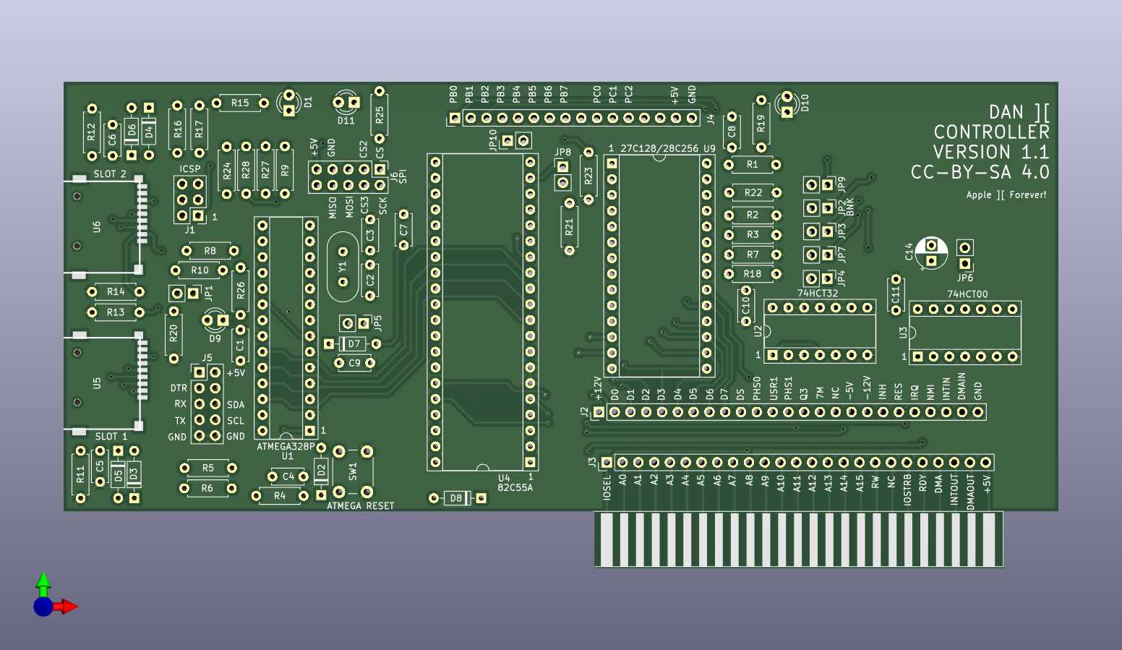The height and width of the screenshot is (650, 1122).
Task: Click the 82C55A chip label
Action: [515, 488]
